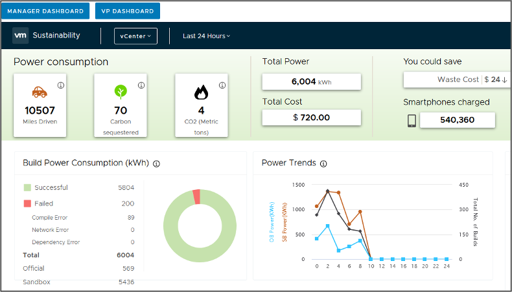Click the black flame CO2 icon
Image resolution: width=512 pixels, height=292 pixels.
pos(201,92)
